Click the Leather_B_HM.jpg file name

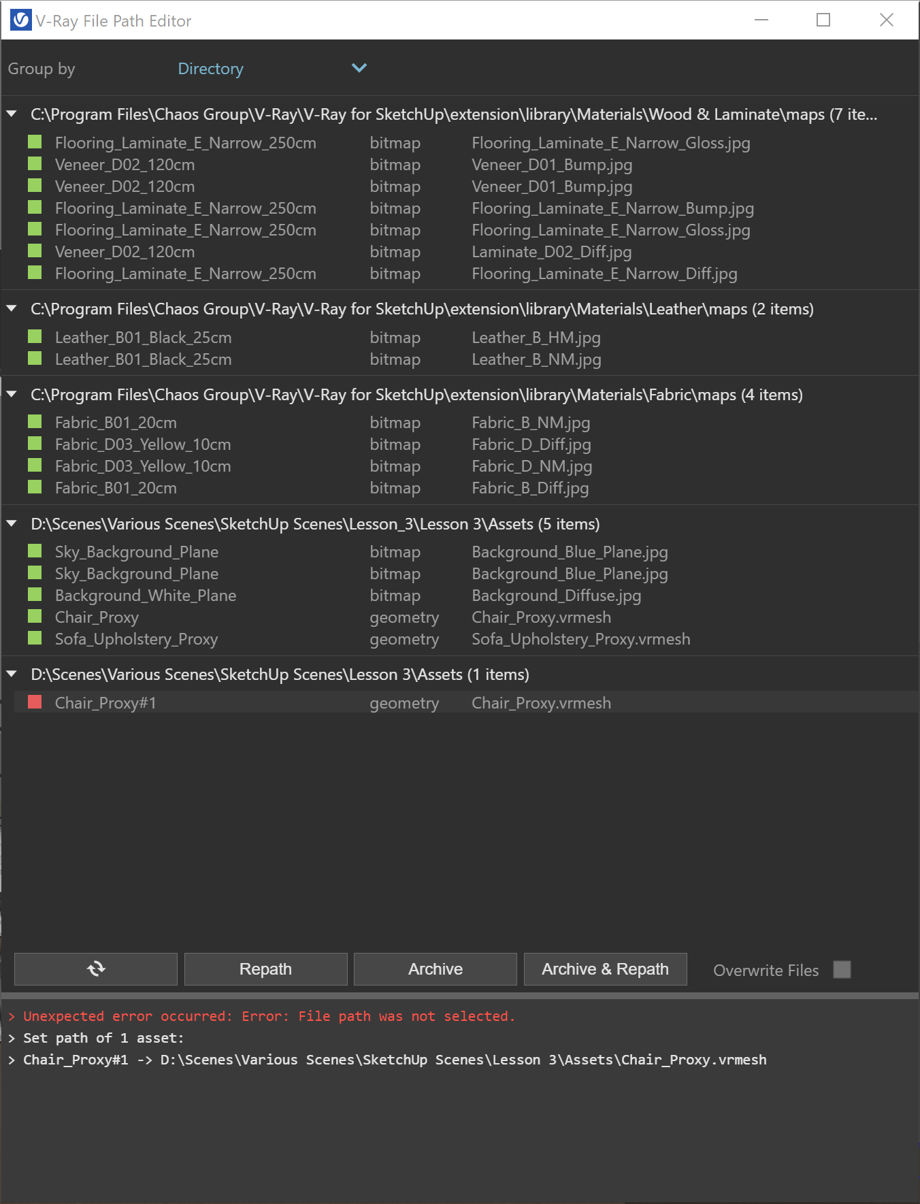click(x=536, y=338)
